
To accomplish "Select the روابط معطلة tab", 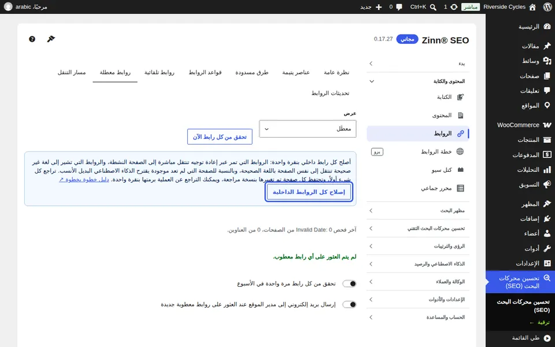I will pos(115,72).
